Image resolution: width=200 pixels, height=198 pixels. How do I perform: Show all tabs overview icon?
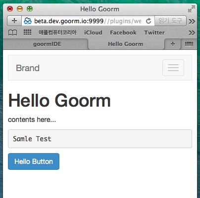[189, 44]
